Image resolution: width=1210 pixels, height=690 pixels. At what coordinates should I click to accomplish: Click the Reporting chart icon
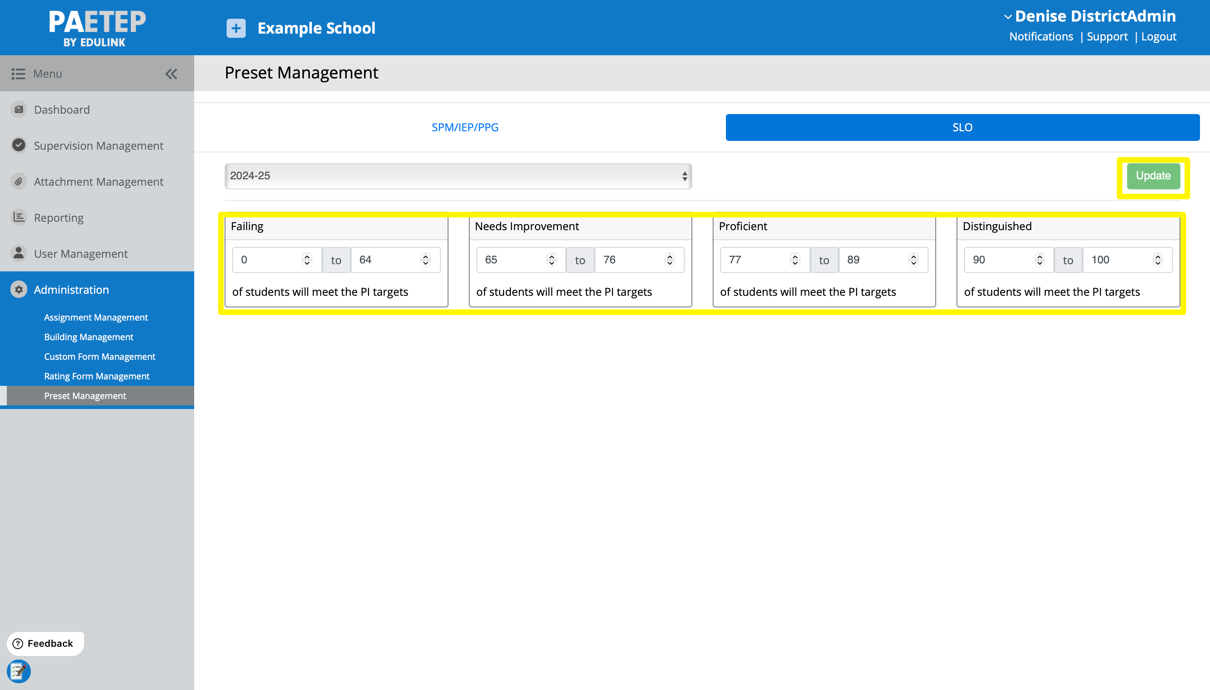point(18,217)
